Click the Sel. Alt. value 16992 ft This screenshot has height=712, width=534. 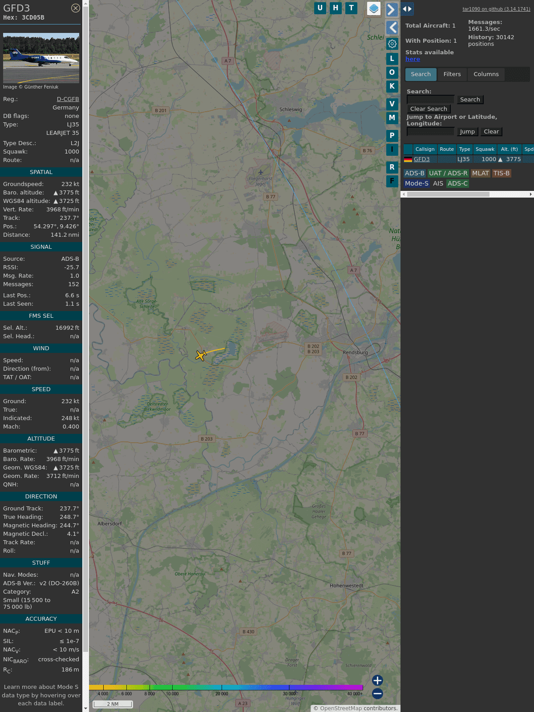(x=67, y=328)
